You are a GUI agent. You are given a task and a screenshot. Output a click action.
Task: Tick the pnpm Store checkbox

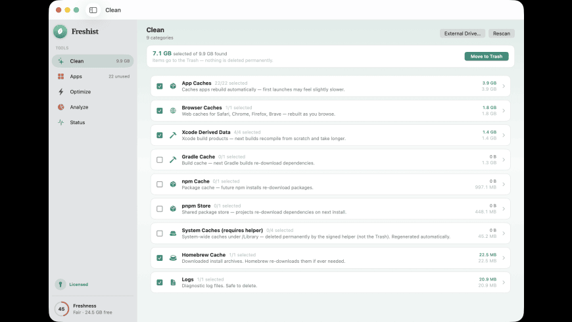(x=159, y=208)
